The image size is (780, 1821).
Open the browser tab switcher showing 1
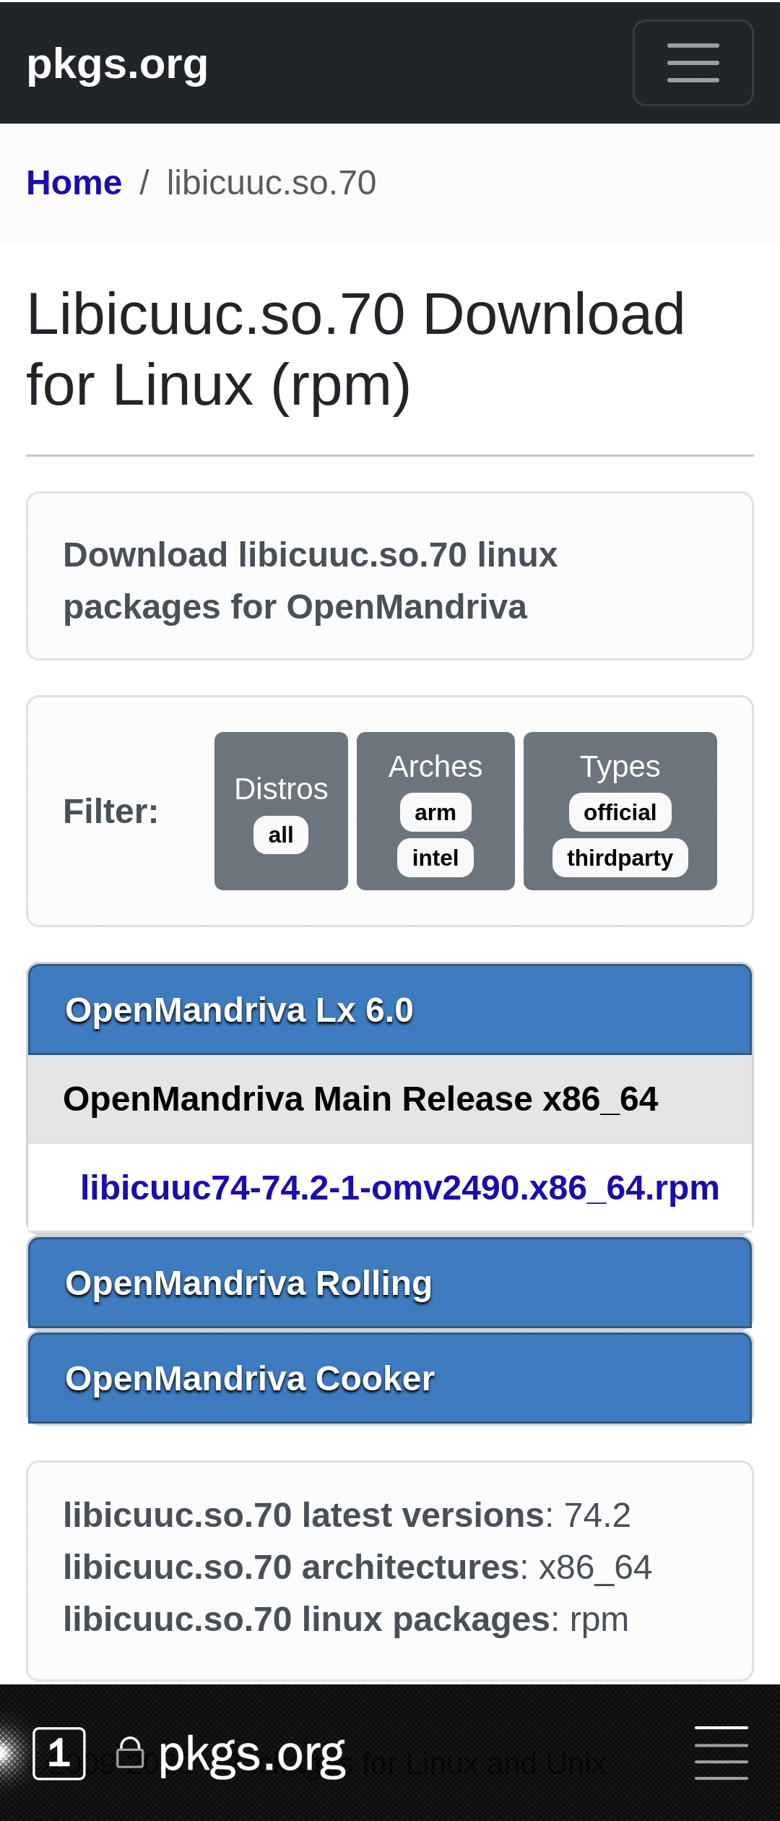[59, 1753]
